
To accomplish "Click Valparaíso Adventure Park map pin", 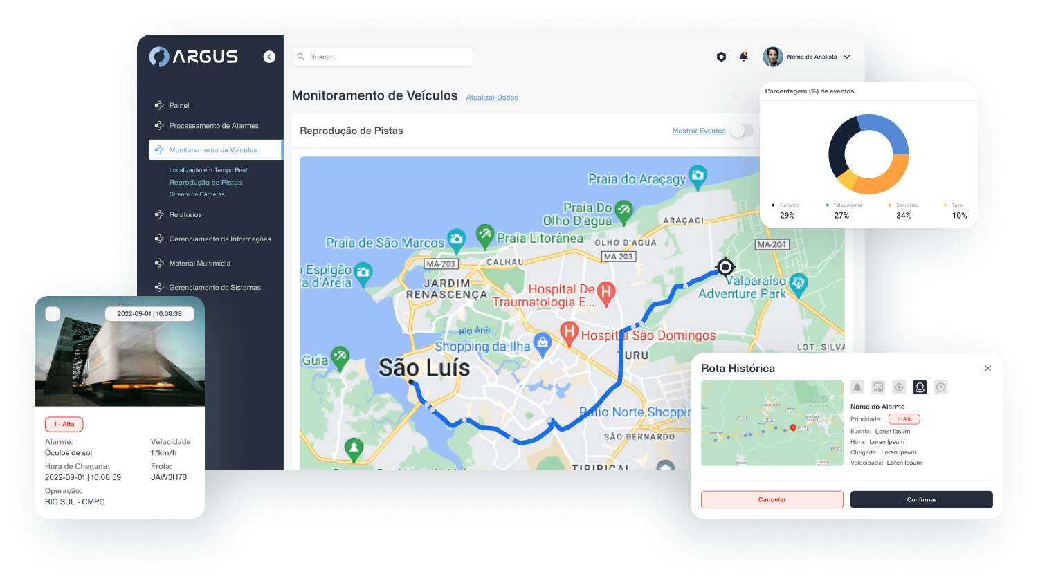I will click(799, 284).
